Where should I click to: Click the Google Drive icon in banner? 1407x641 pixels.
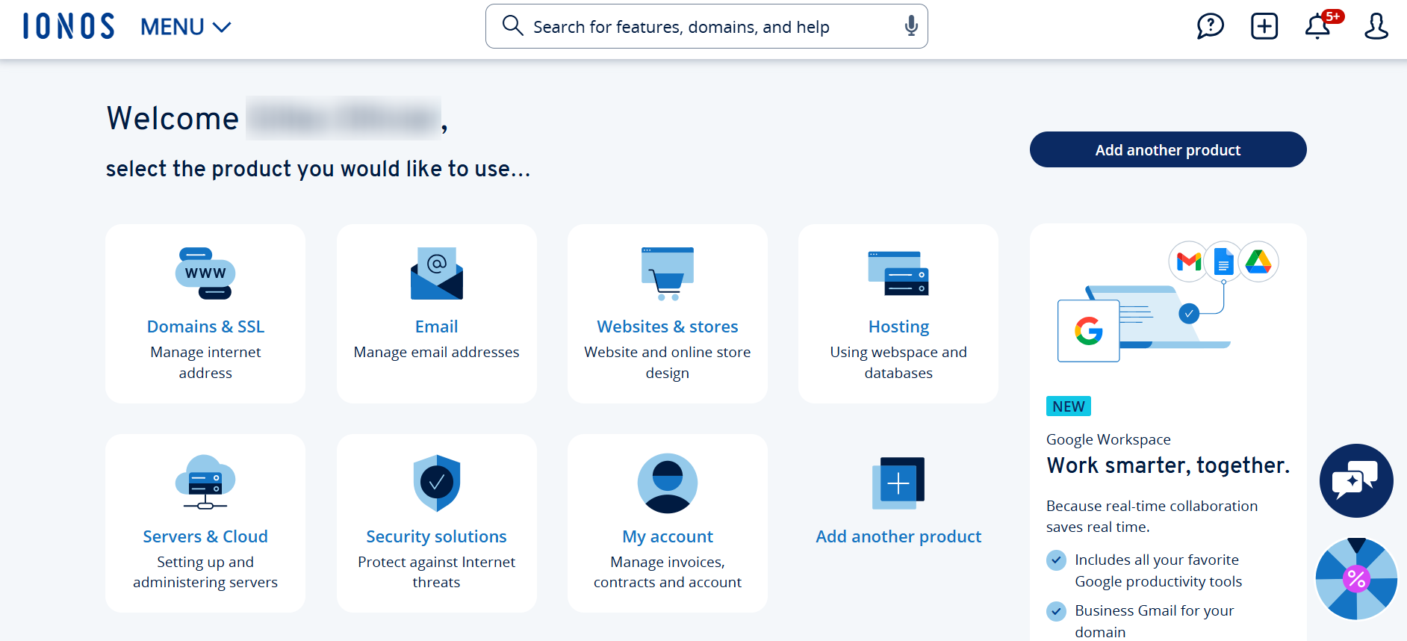[1258, 261]
